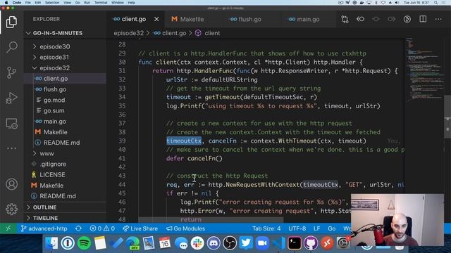
Task: Open the Run and Debug view
Action: pos(11,98)
